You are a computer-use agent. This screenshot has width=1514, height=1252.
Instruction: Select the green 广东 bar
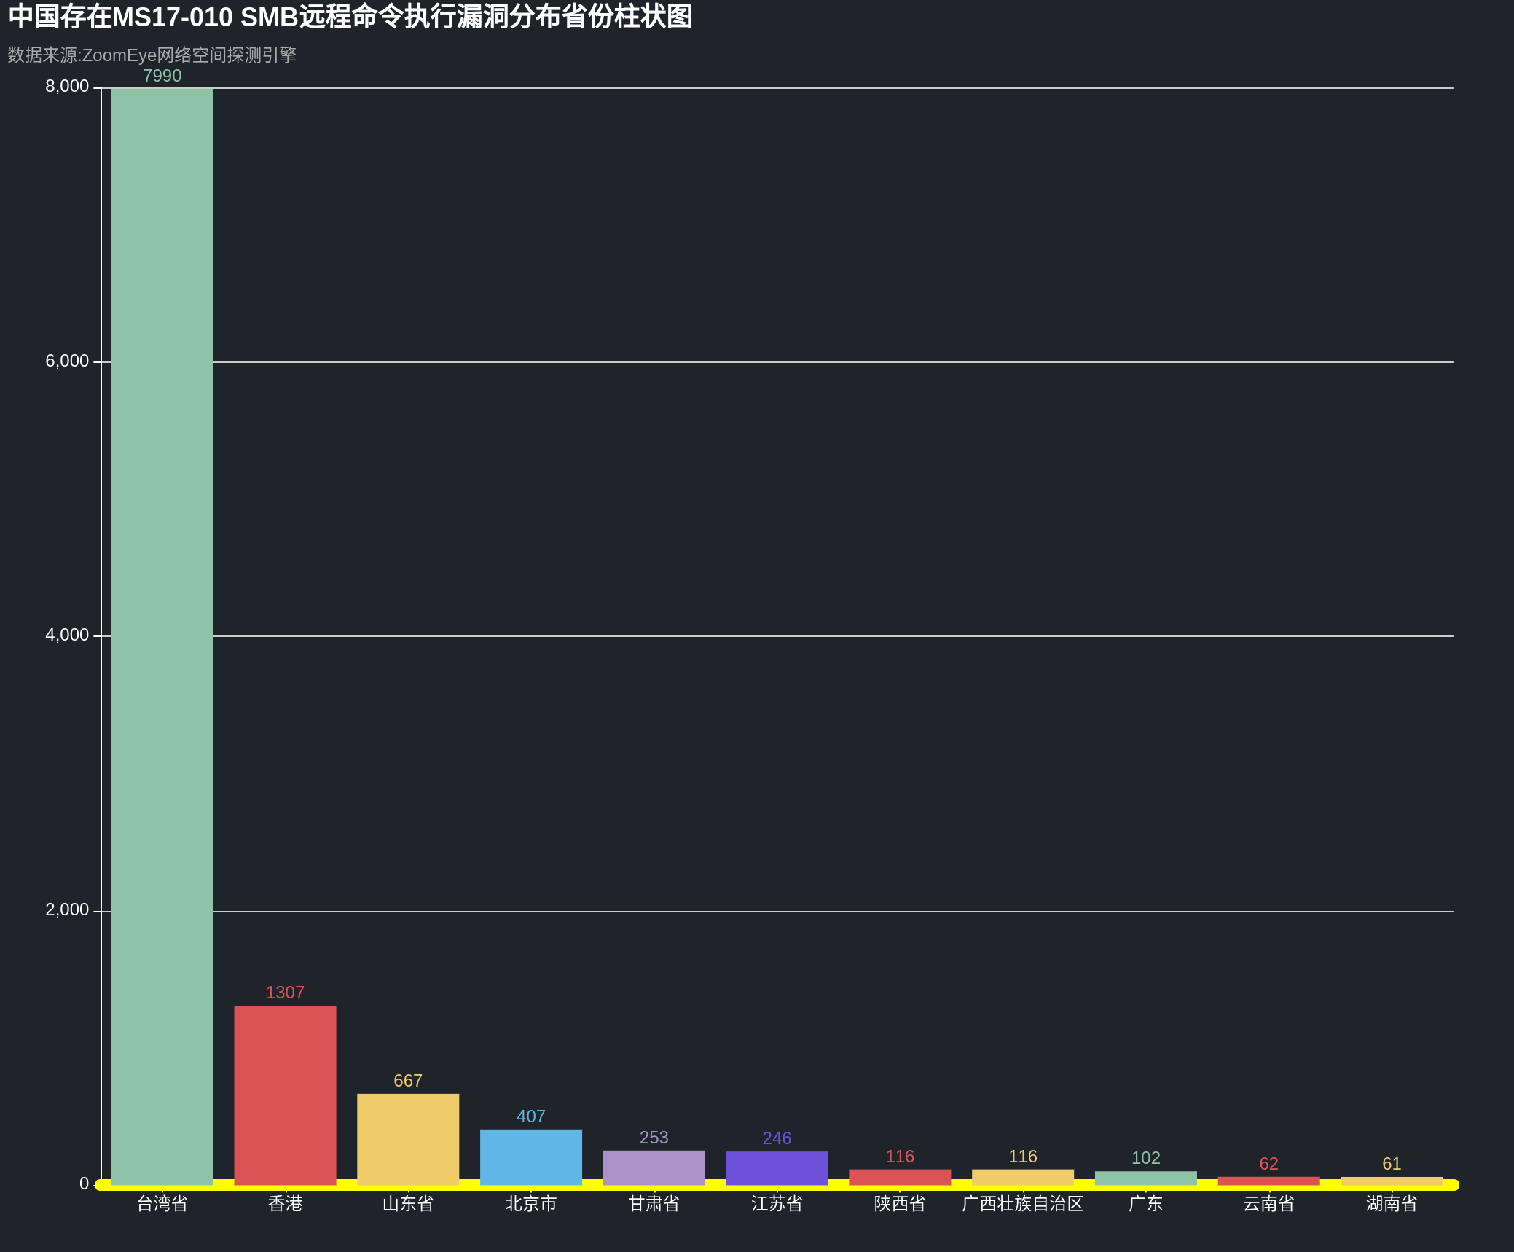[1146, 1178]
